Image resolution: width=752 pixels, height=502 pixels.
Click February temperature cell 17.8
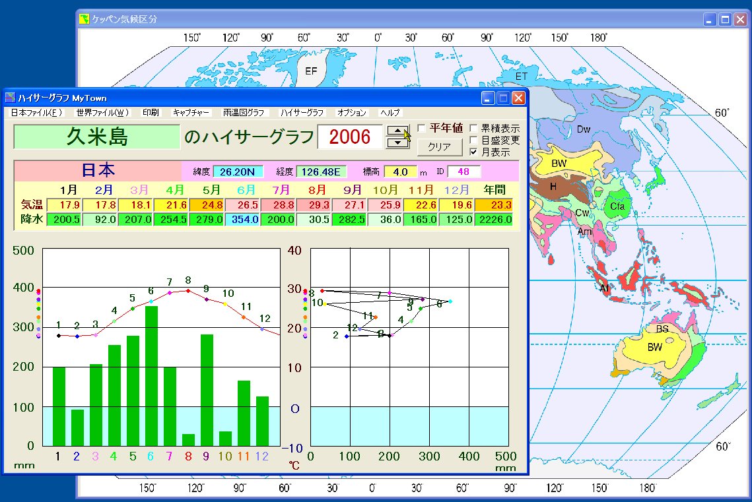(x=100, y=205)
